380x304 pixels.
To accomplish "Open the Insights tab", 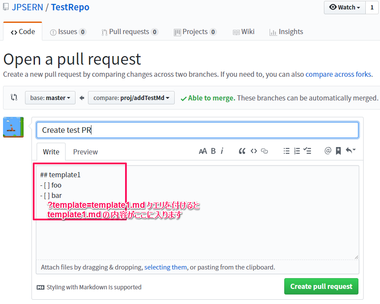I will [286, 32].
